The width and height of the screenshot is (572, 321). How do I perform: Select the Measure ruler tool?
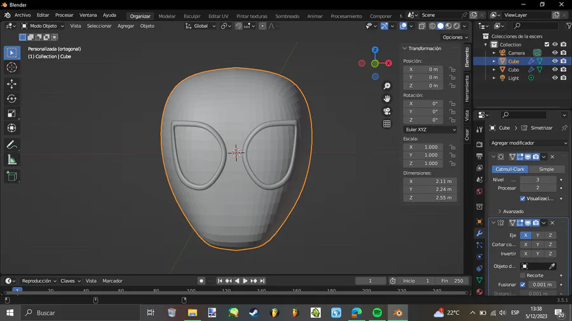(11, 160)
